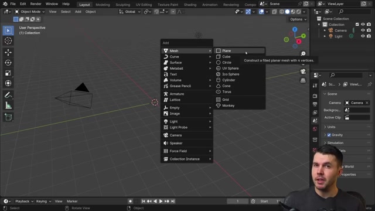Expand the Units panel
This screenshot has width=375, height=211.
(331, 127)
